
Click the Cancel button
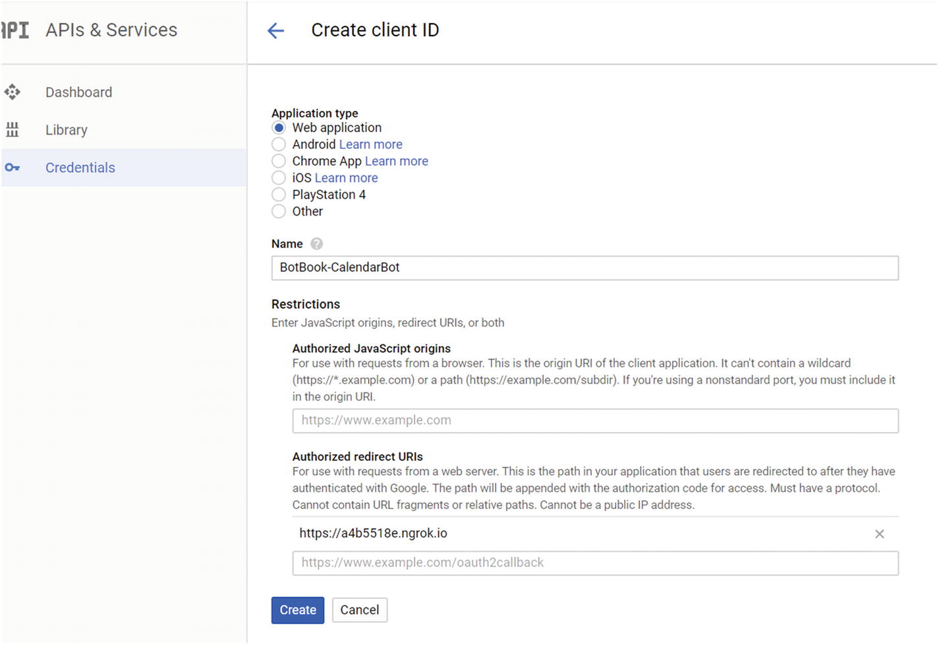(359, 610)
